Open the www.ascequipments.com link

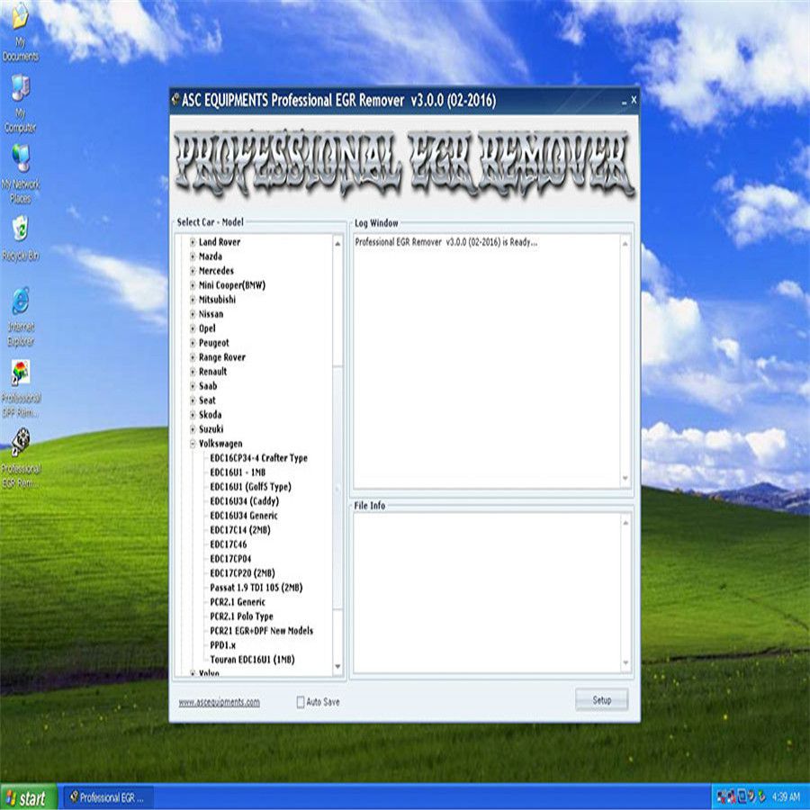pyautogui.click(x=219, y=702)
